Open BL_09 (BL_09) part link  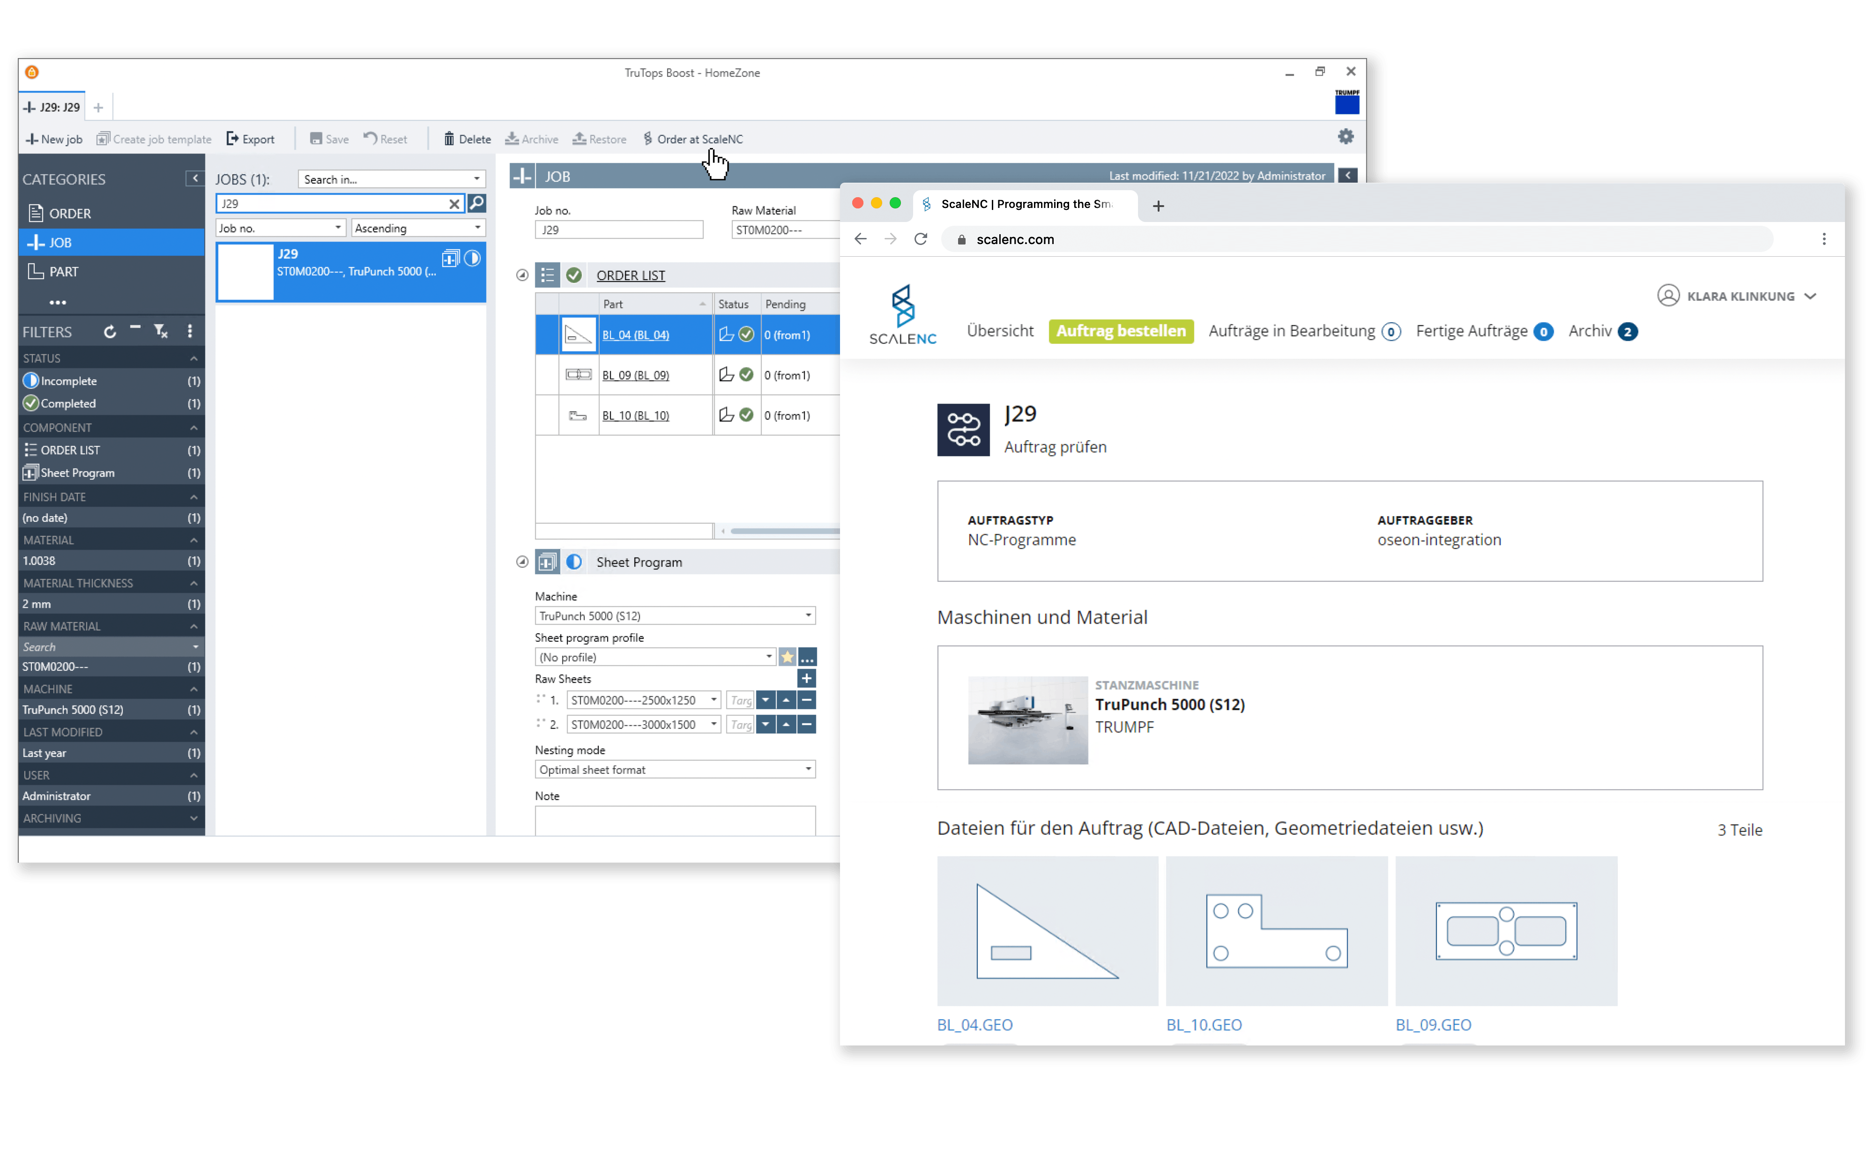tap(636, 376)
